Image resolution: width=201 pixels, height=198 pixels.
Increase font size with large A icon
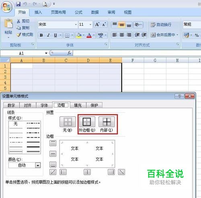97,25
